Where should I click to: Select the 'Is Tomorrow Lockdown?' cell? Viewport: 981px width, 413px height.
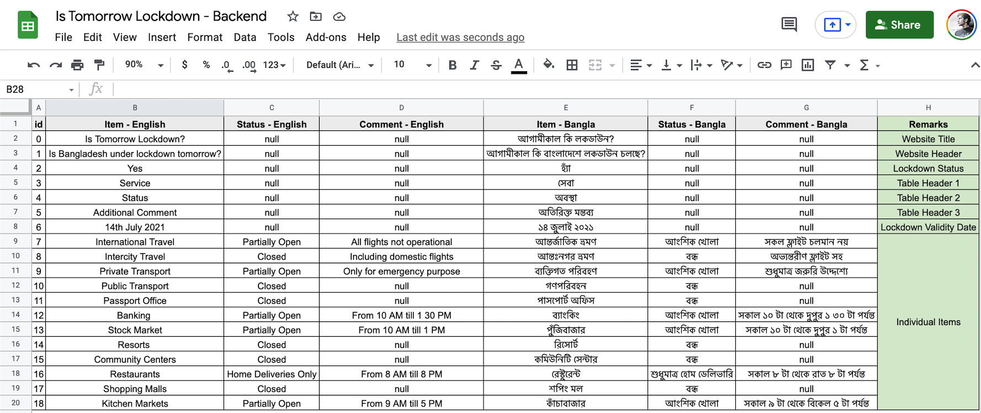tap(135, 139)
